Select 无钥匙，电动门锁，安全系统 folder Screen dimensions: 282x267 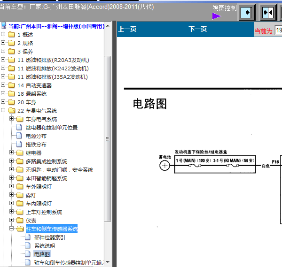click(x=59, y=170)
